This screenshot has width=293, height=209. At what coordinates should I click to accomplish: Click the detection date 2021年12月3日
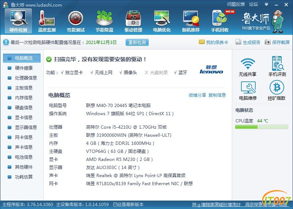point(101,43)
